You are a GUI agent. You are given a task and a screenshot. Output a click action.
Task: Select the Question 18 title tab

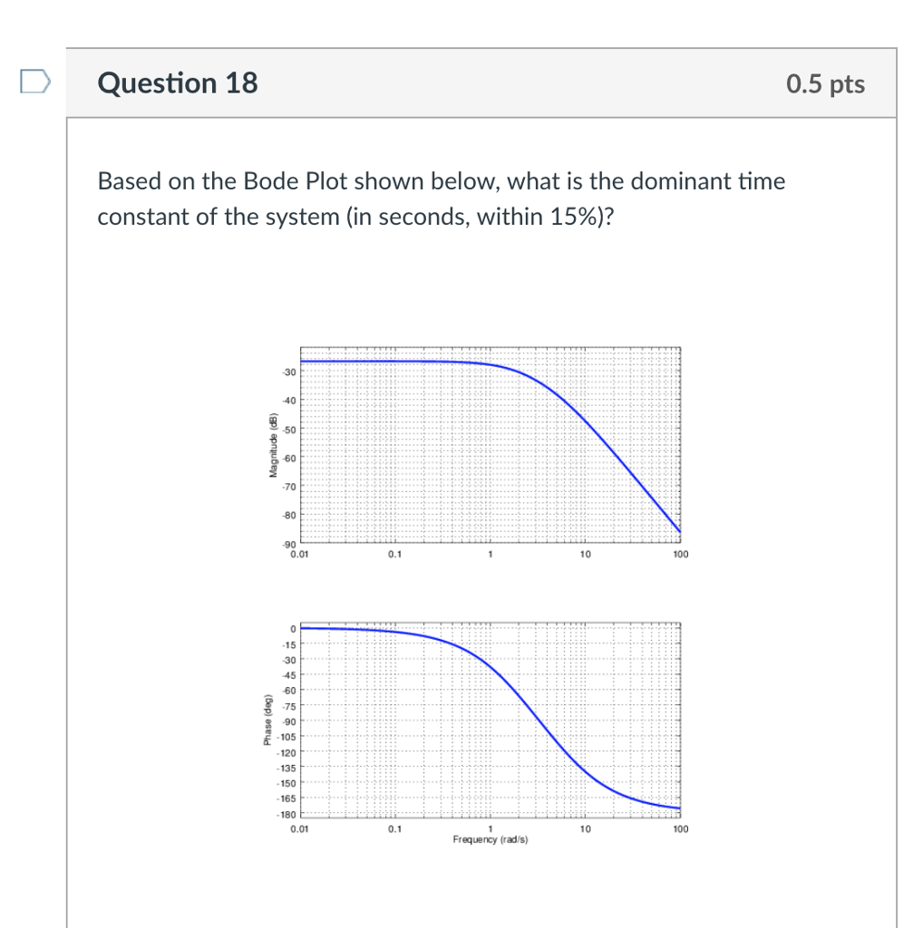(x=178, y=82)
